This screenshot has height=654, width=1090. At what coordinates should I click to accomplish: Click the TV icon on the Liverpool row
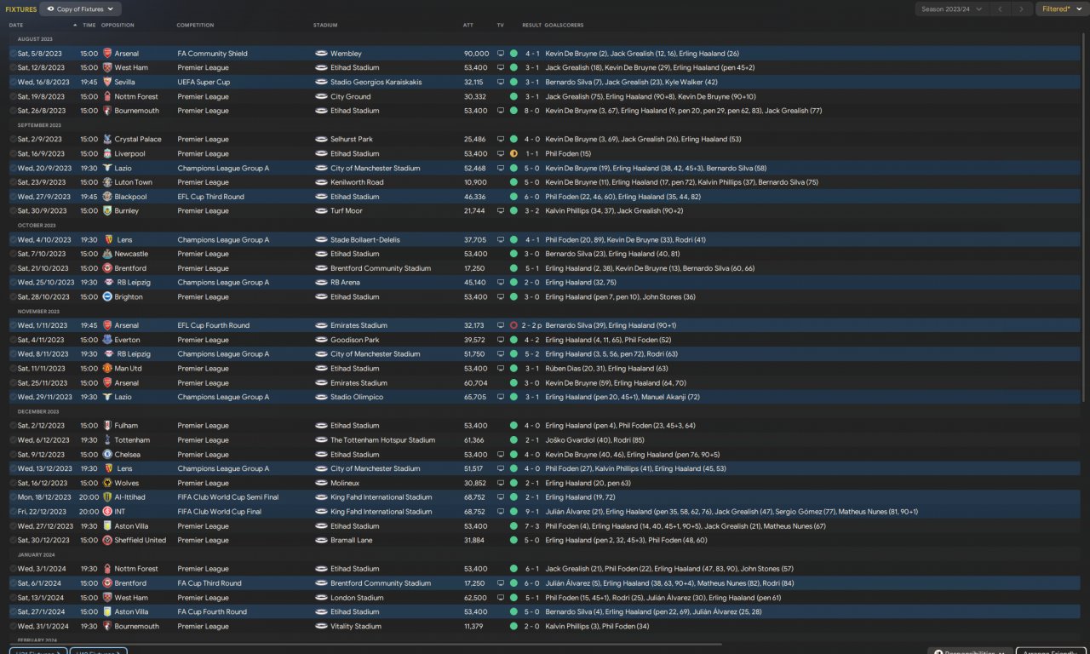click(501, 154)
